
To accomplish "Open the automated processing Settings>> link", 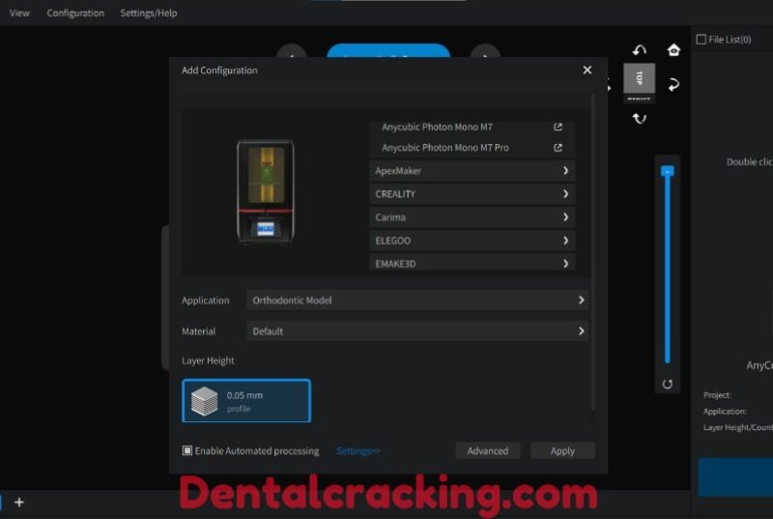I will pyautogui.click(x=358, y=450).
